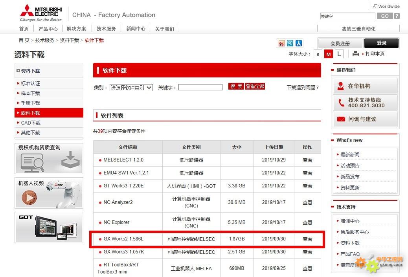Click the 查看全部 button
The width and height of the screenshot is (408, 277).
pos(255,86)
